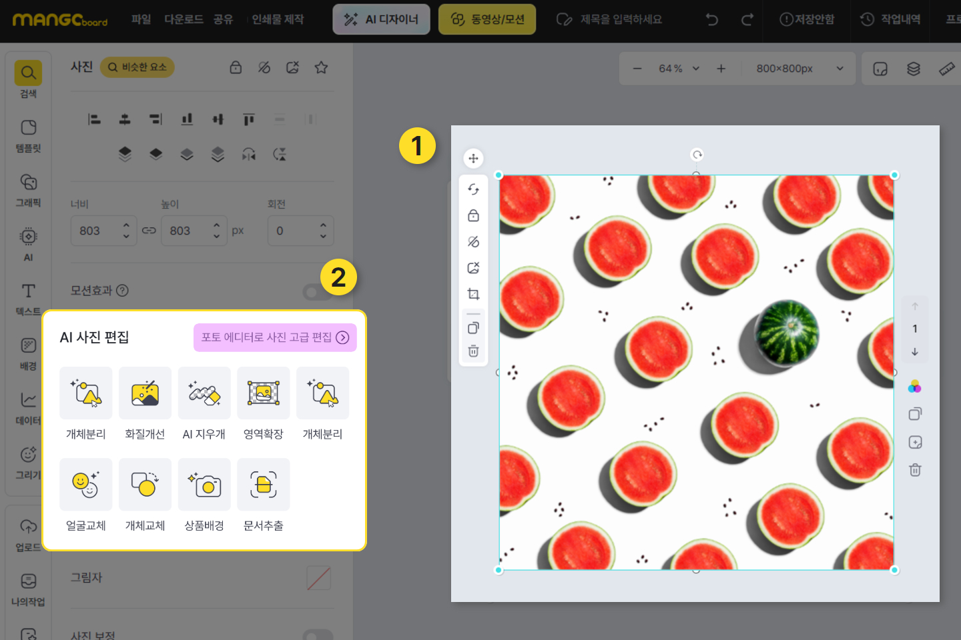Click the 그림자 shadow color swatch
Screen dimensions: 961x640
tap(318, 578)
